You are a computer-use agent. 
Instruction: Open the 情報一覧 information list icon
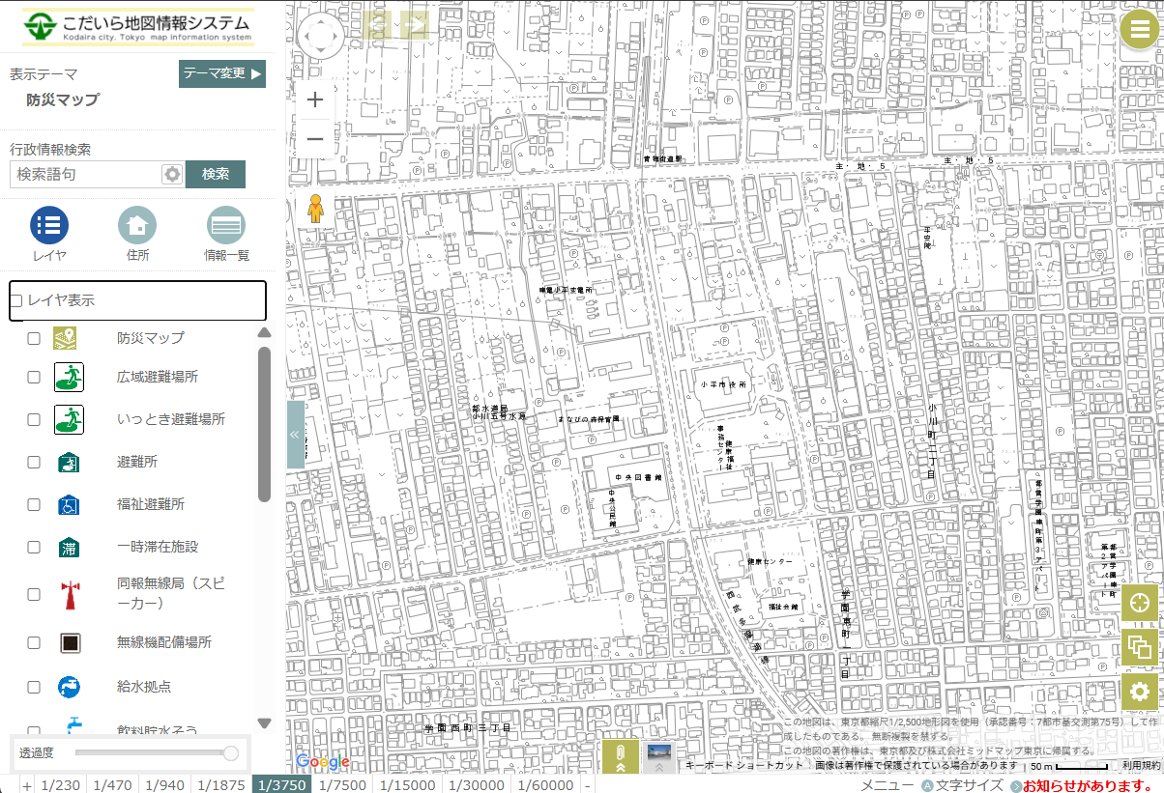tap(226, 226)
